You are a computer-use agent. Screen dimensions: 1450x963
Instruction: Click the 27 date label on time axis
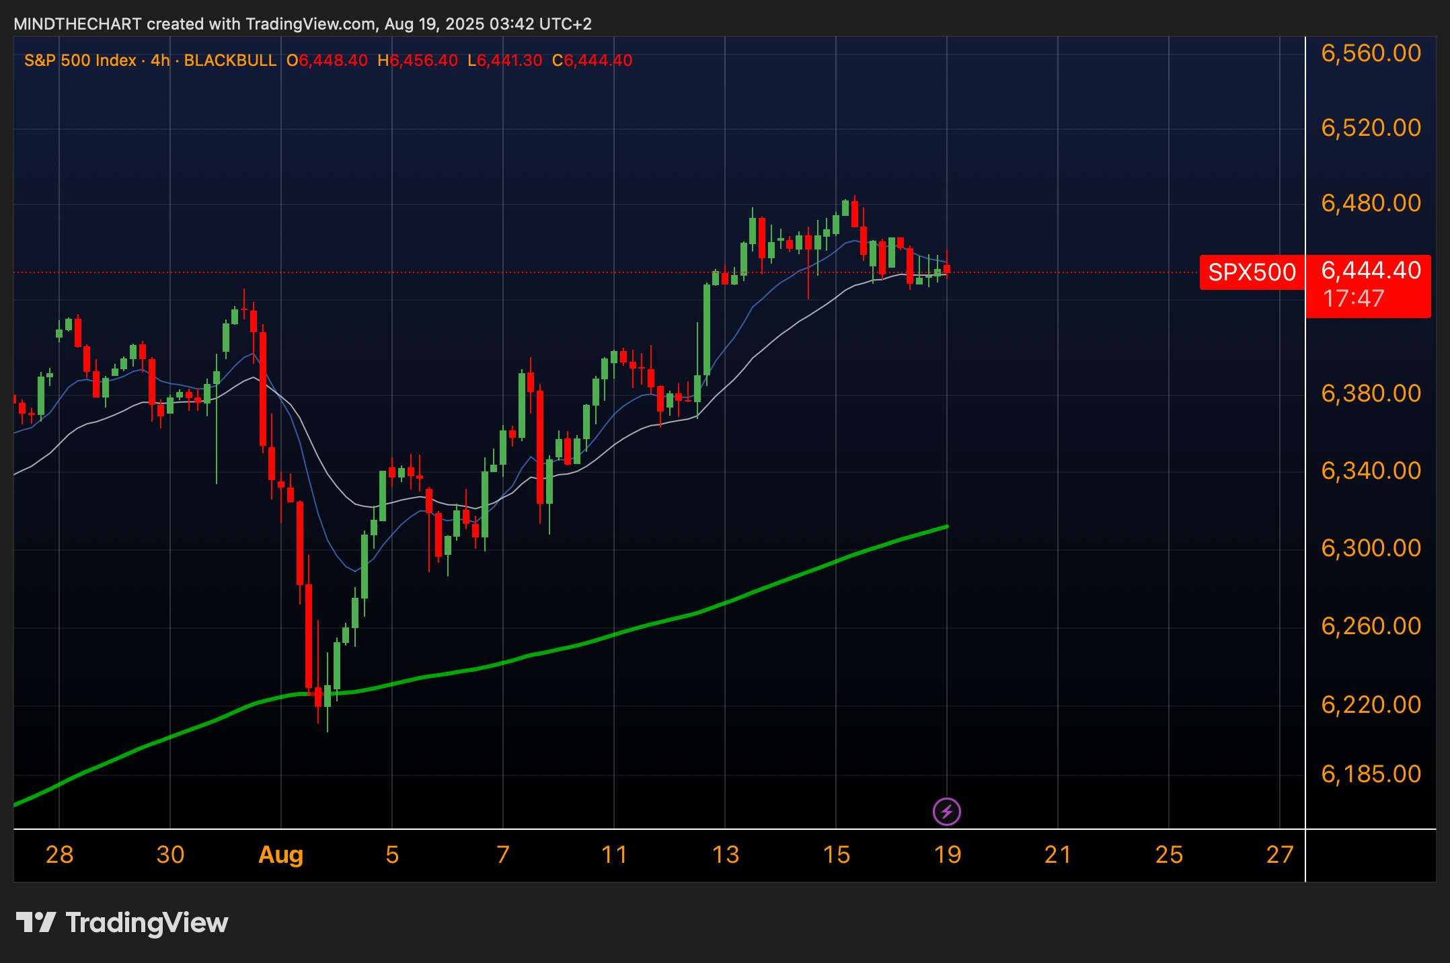(x=1279, y=855)
